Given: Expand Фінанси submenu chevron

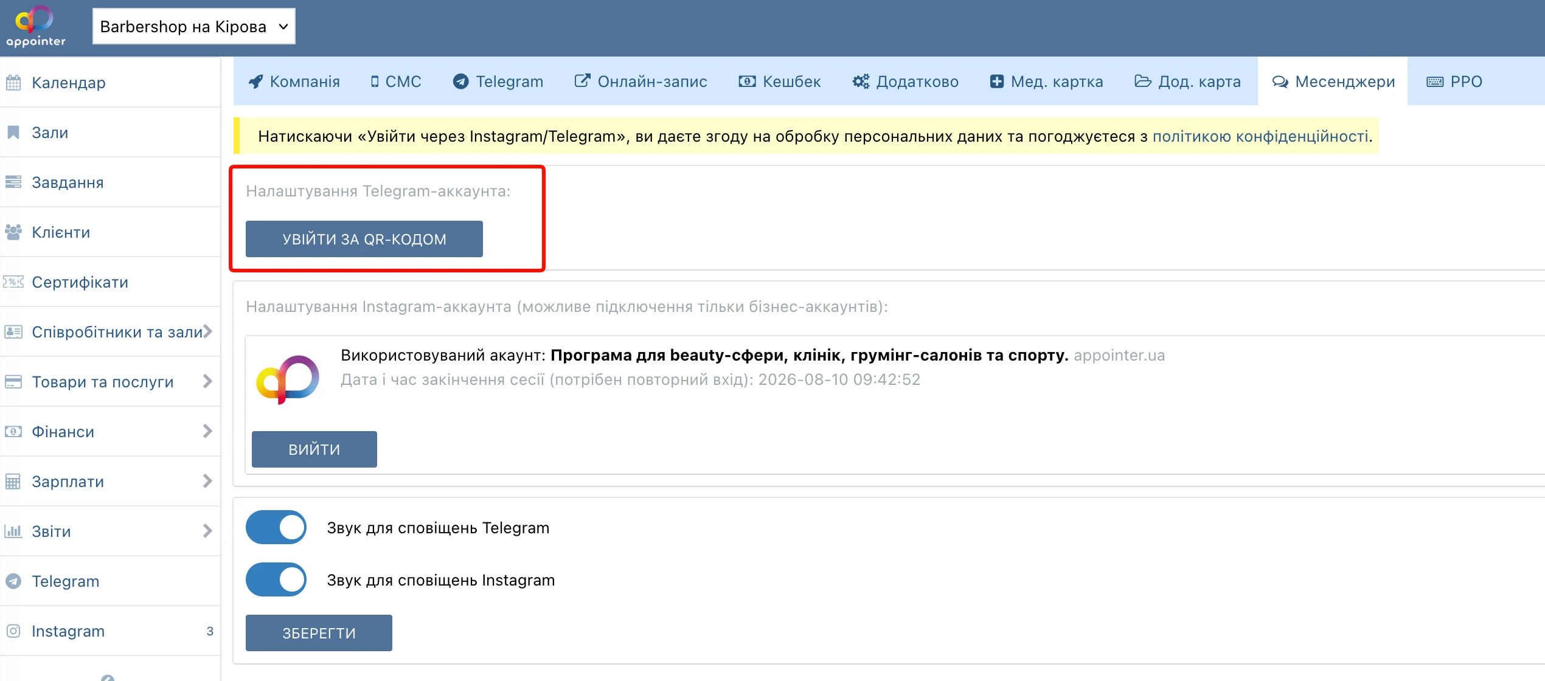Looking at the screenshot, I should [x=207, y=431].
